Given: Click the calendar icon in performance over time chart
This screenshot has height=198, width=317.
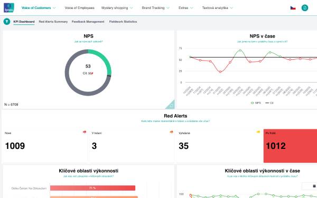Looking at the screenshot, I should click(314, 186).
